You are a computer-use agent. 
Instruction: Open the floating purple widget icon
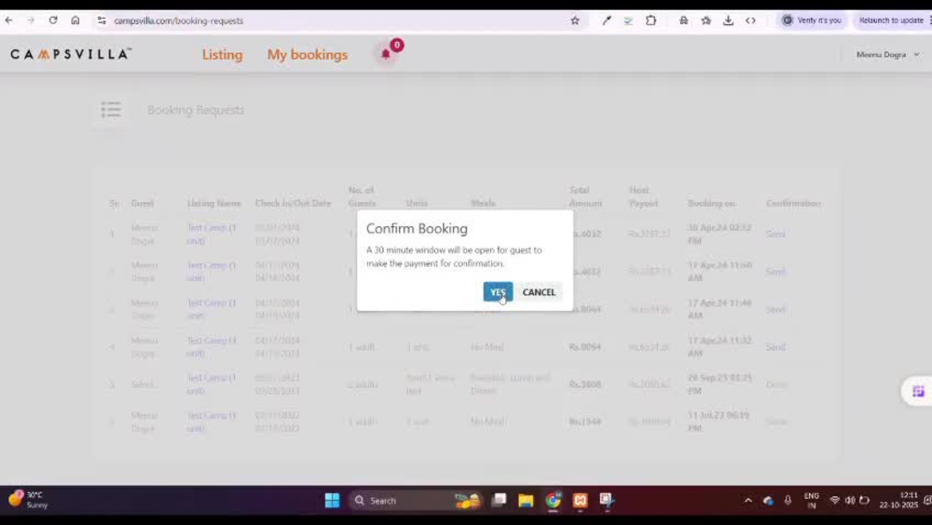click(918, 391)
